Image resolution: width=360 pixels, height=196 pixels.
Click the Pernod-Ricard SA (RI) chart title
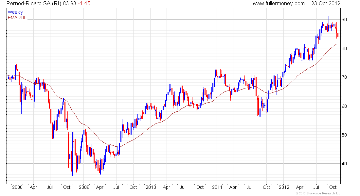tap(34, 4)
